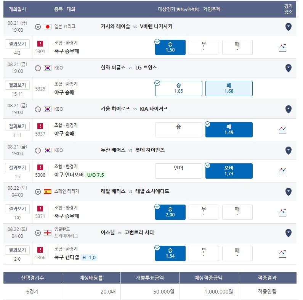
Task: Open venue pin for Kashiwa Reysol match
Action: coord(288,27)
